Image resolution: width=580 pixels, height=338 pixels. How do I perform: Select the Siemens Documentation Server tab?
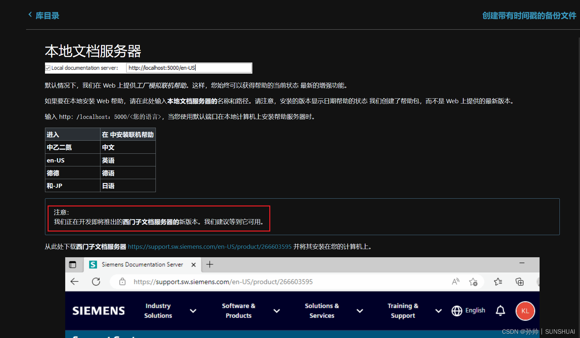(142, 264)
